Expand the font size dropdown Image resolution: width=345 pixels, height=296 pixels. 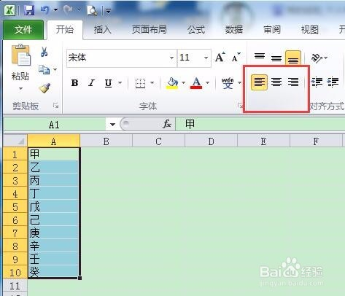206,58
